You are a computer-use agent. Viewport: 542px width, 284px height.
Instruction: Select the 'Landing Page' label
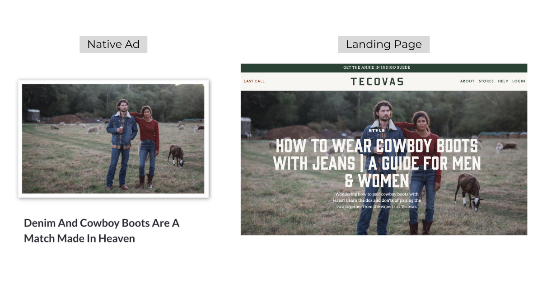383,44
